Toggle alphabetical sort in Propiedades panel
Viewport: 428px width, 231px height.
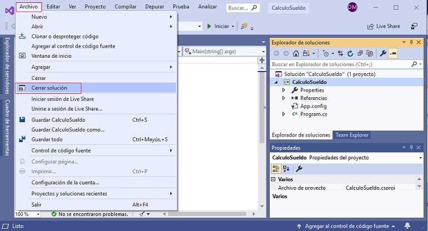tap(286, 169)
